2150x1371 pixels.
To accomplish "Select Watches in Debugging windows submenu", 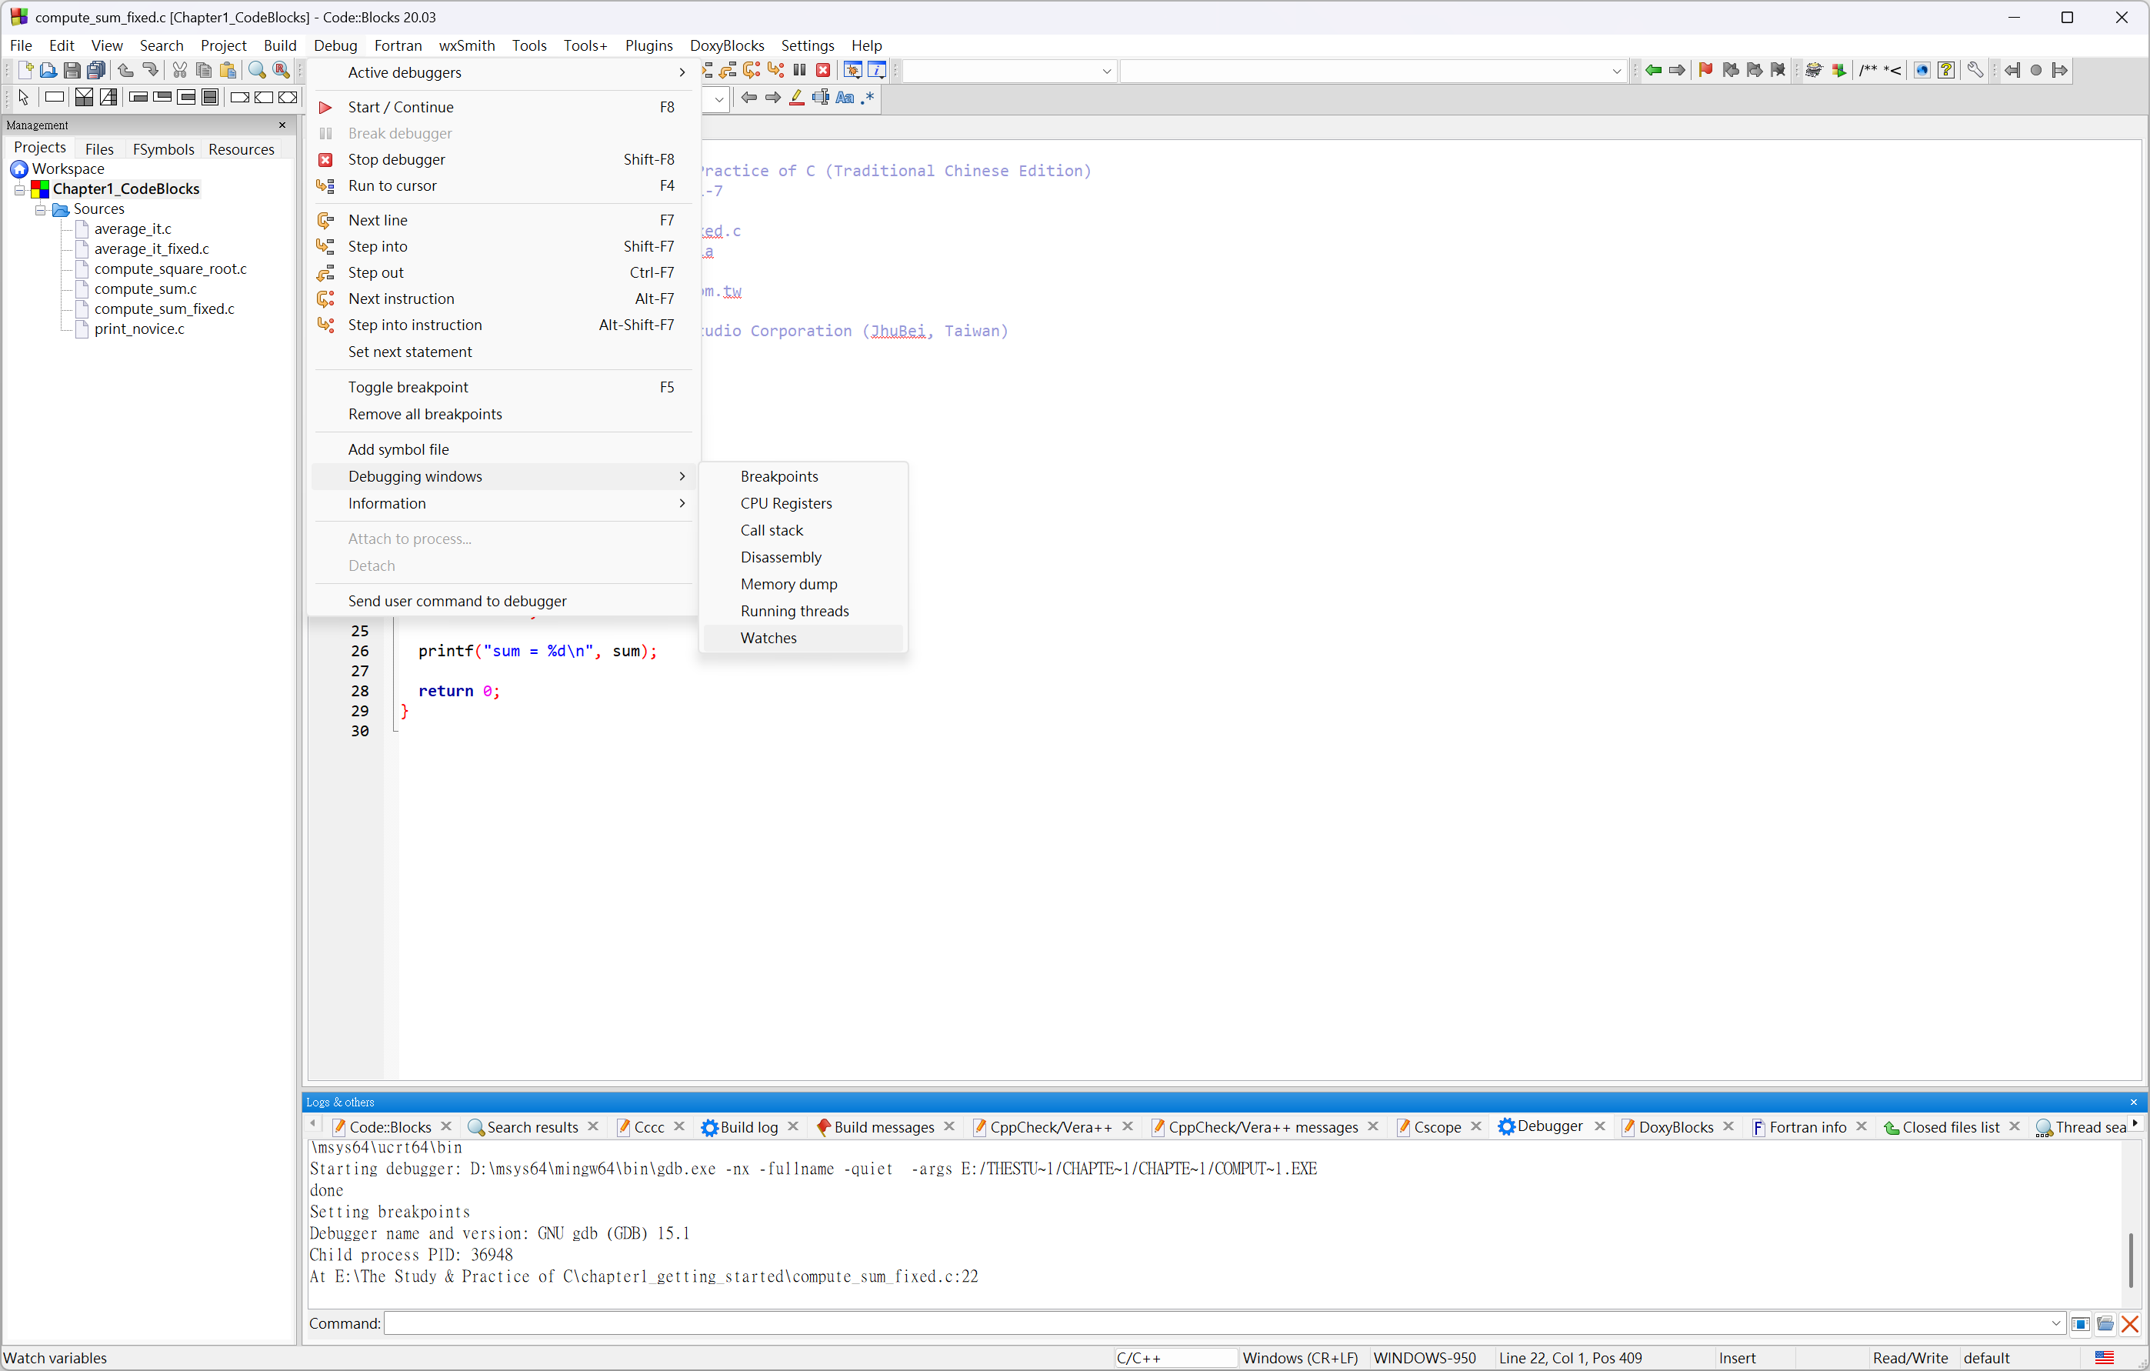I will (x=768, y=638).
